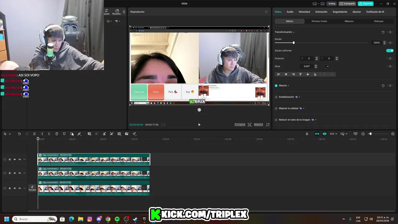Image resolution: width=398 pixels, height=224 pixels.
Task: Expand the Mejorar la calidad options arrow
Action: [x=303, y=109]
